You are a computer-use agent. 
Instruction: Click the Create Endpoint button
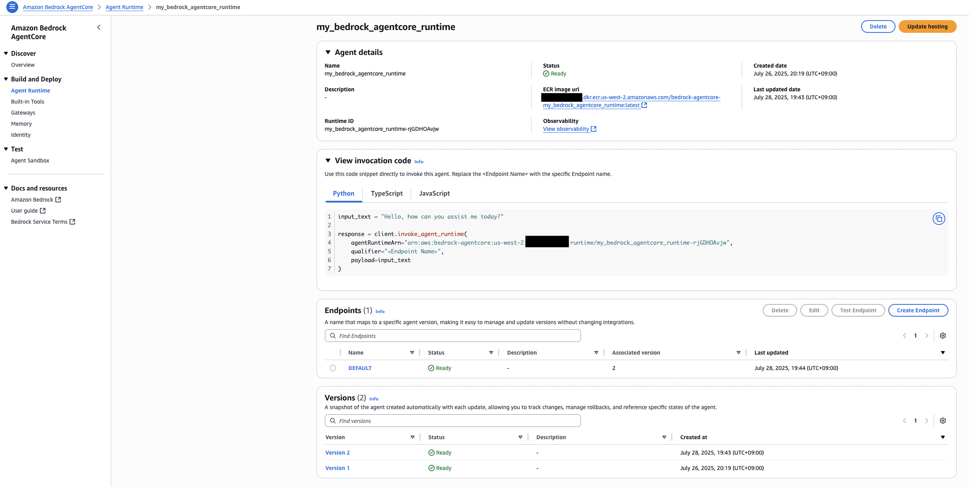(x=918, y=310)
